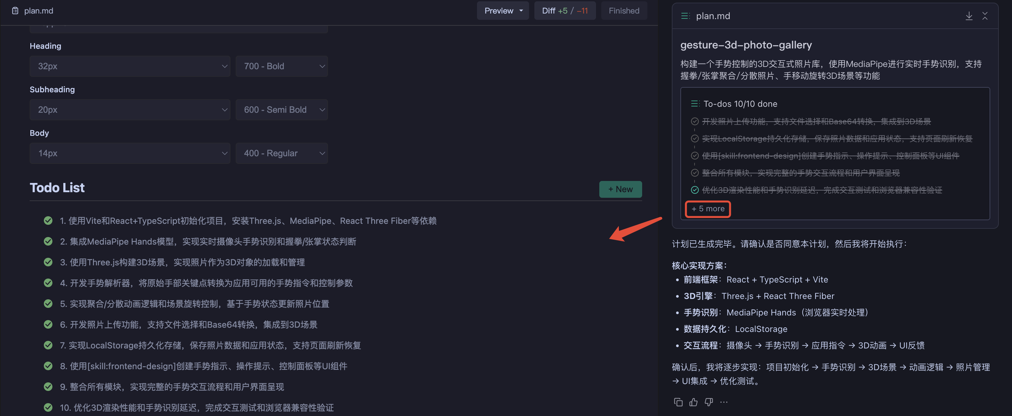Open the 700 - Bold weight dropdown
1012x416 pixels.
[282, 66]
